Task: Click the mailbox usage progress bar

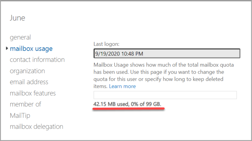Action: tap(165, 95)
